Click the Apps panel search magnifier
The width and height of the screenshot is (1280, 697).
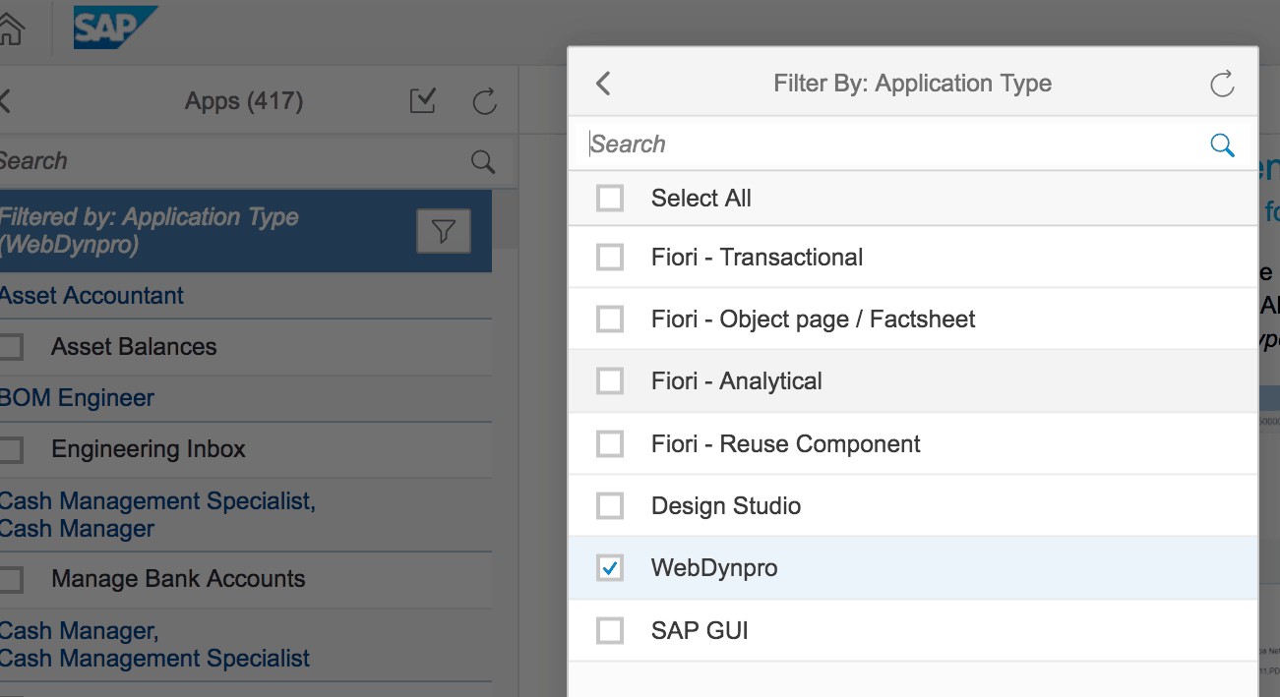click(x=482, y=161)
